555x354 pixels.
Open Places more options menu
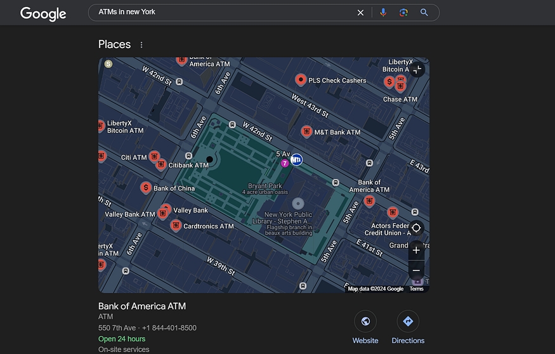click(141, 45)
